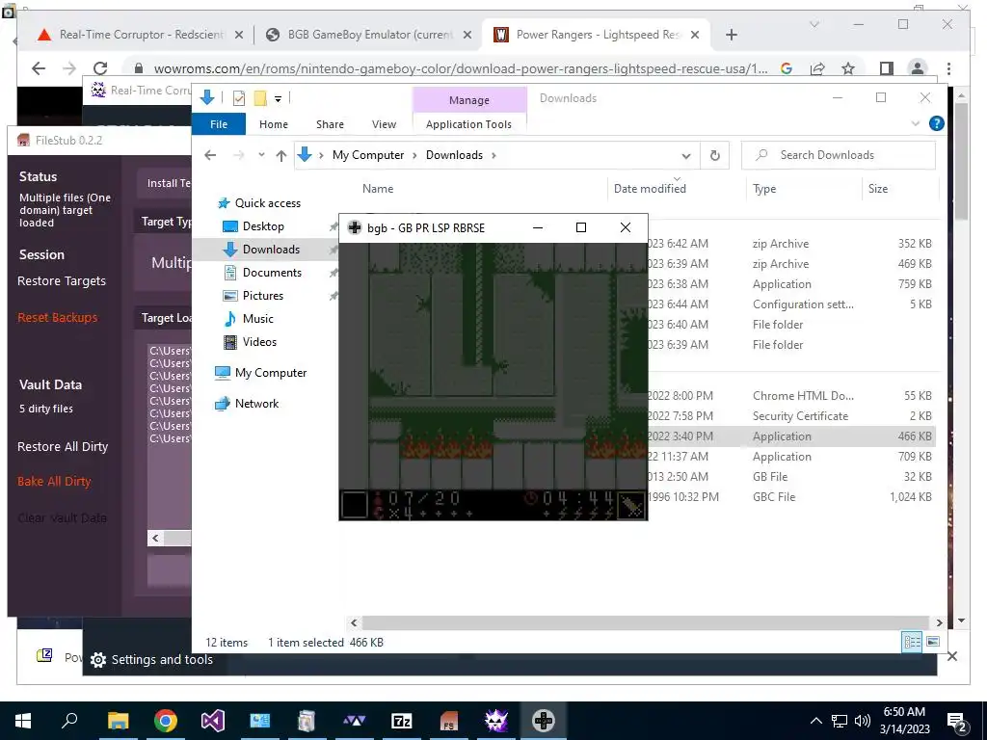Close the BGB GameBoy Emulator tab

click(467, 35)
